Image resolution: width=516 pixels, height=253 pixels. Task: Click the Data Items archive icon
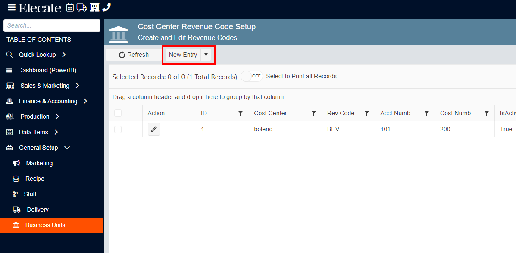coord(9,132)
